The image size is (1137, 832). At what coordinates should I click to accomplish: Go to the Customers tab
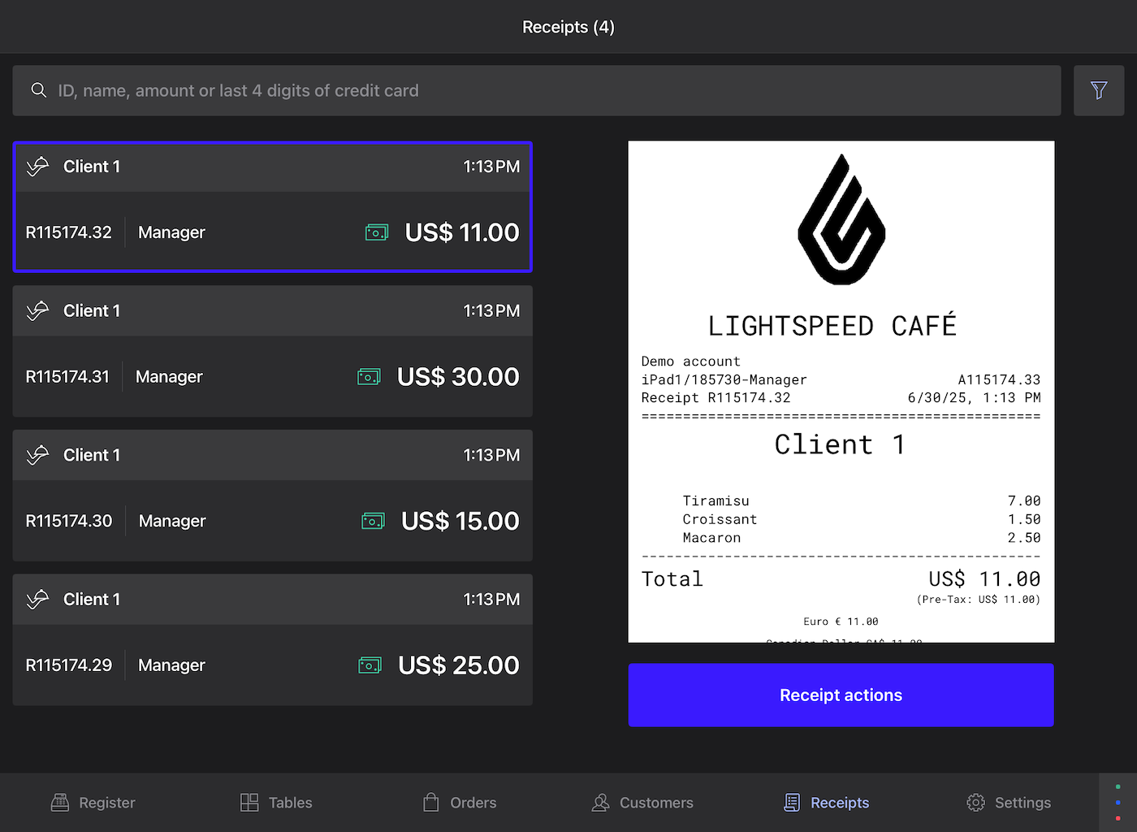tap(642, 803)
